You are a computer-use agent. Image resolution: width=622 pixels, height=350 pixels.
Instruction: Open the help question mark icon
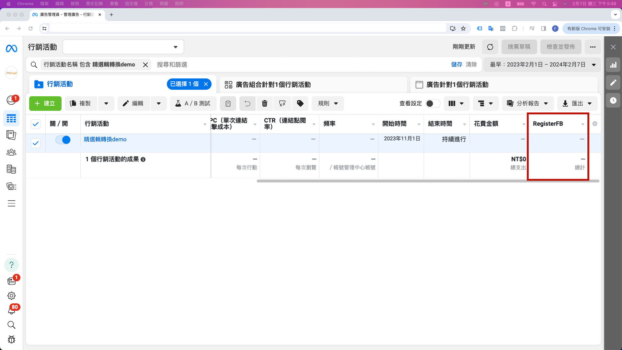coord(11,265)
